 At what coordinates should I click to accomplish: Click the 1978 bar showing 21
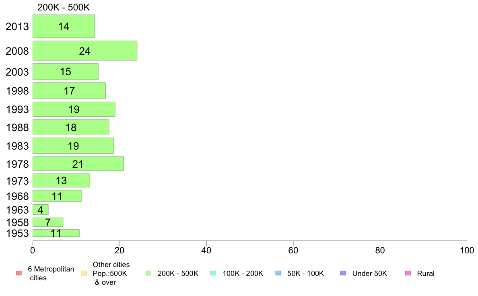point(78,164)
